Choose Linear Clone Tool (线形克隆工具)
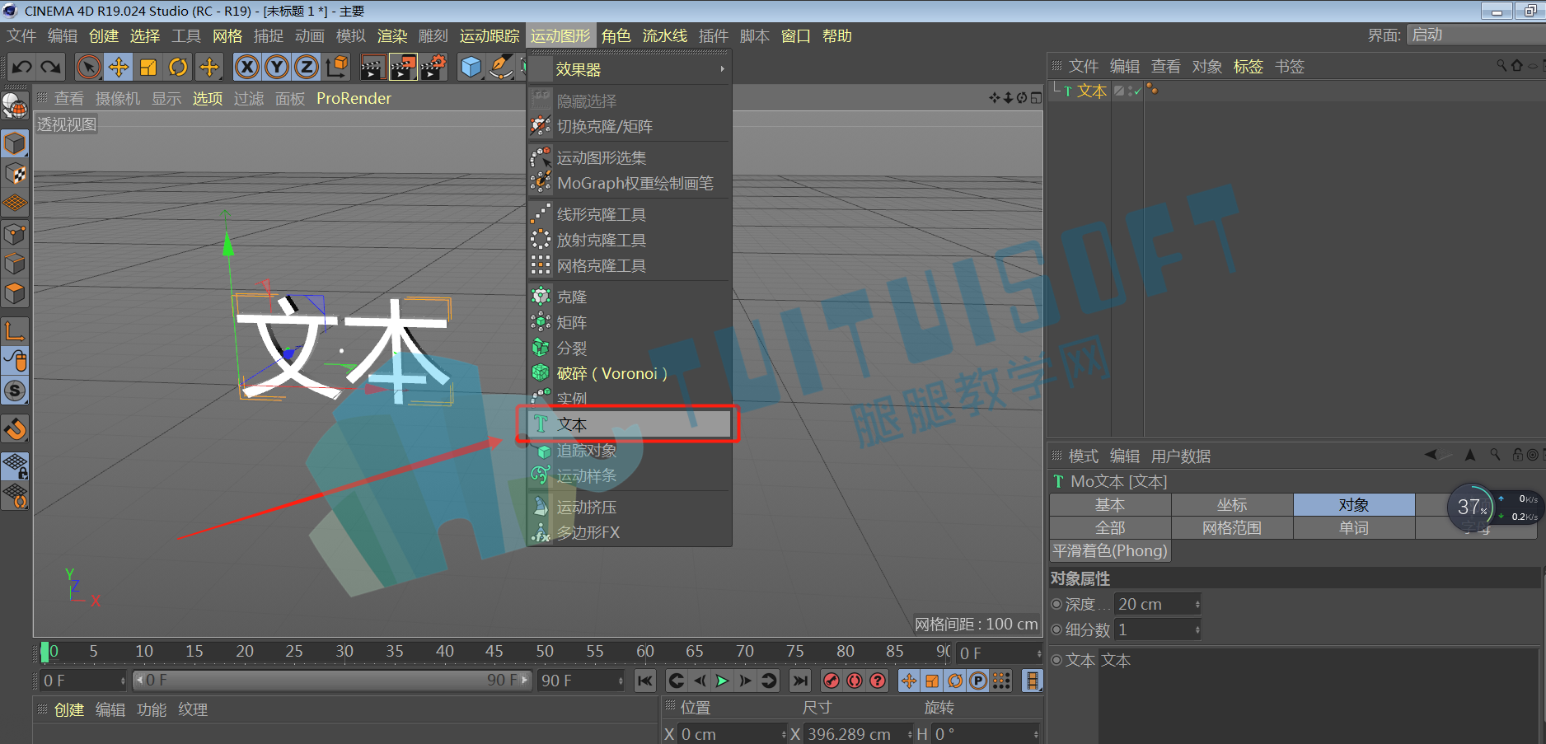1546x744 pixels. pyautogui.click(x=630, y=214)
